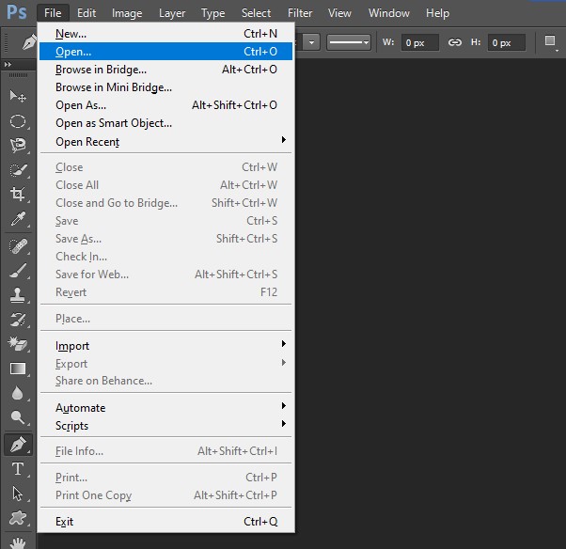Screen dimensions: 566x549
Task: Toggle the link width and height icon
Action: 455,42
